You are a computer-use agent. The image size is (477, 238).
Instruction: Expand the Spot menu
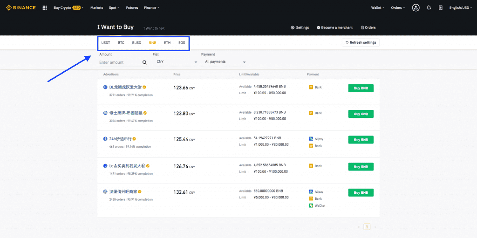coord(114,7)
